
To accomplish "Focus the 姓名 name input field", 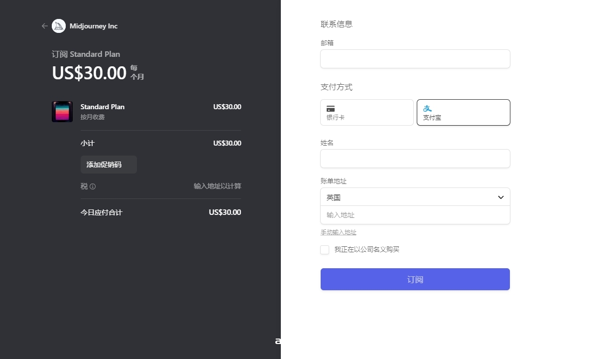I will 415,159.
